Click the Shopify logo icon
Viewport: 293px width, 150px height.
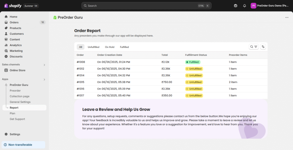tap(6, 6)
